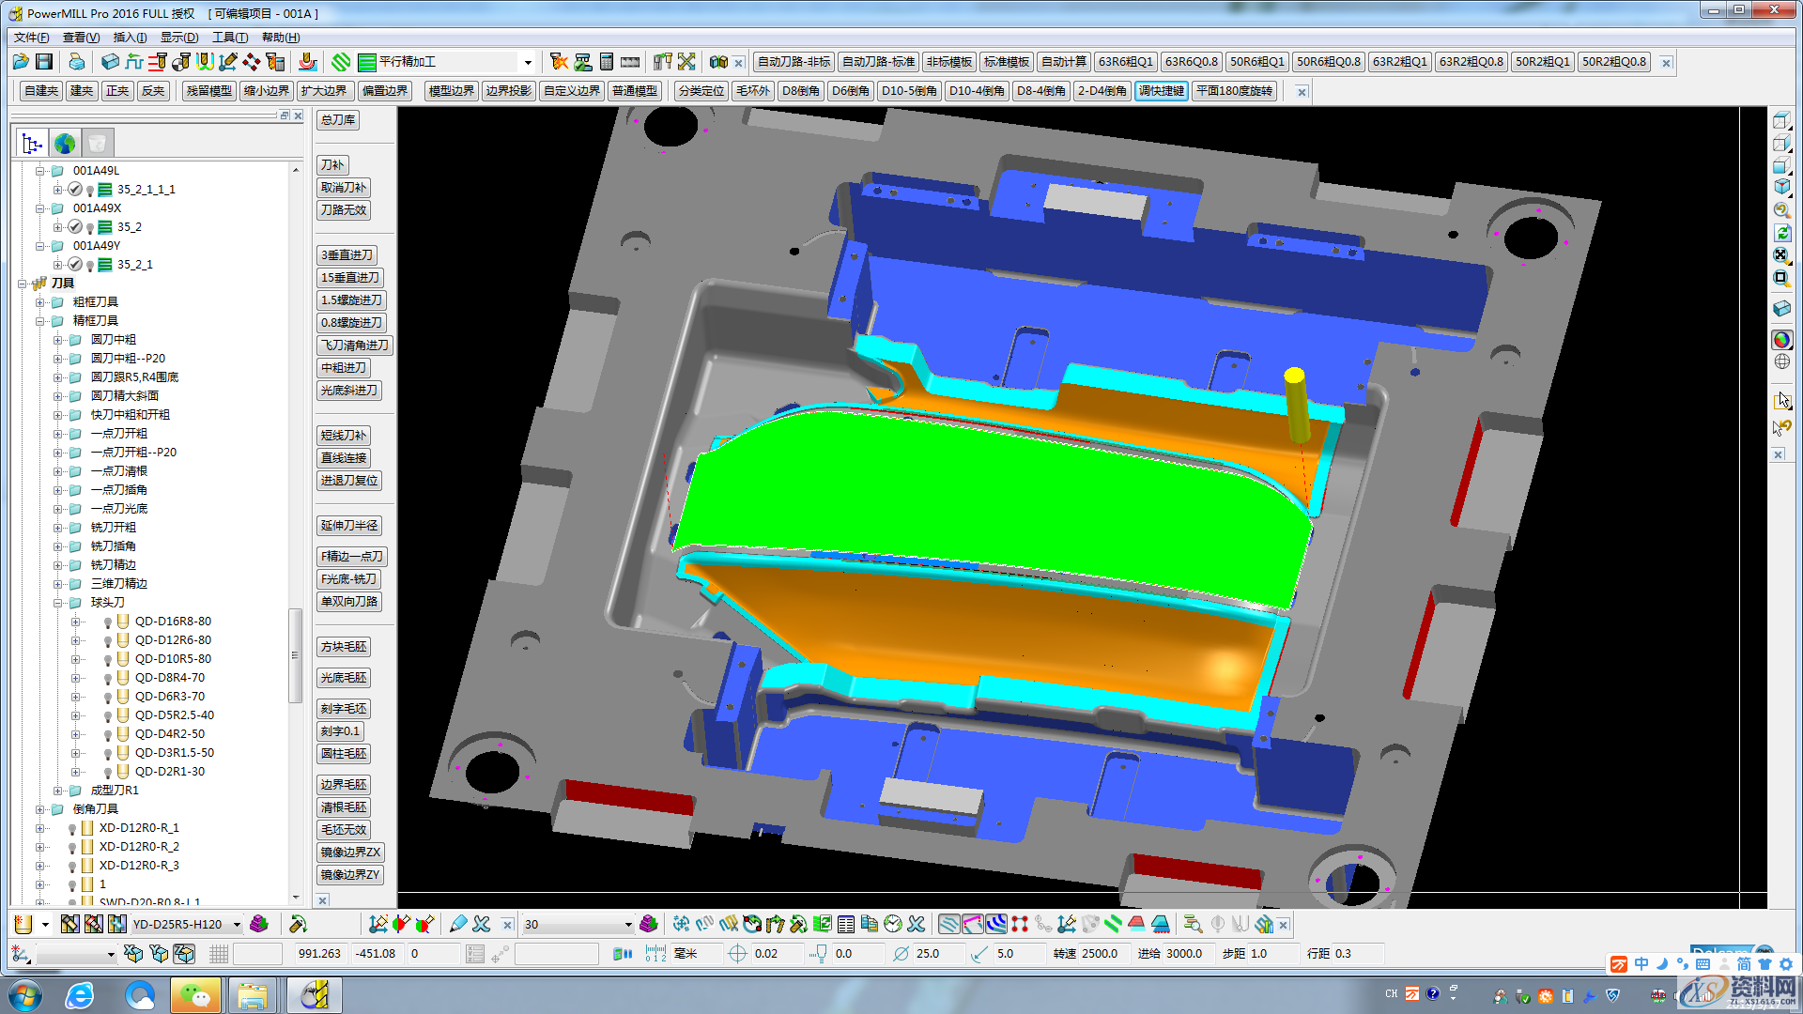
Task: Toggle checkmark of toolpath 35_2_1_1_1
Action: point(75,190)
